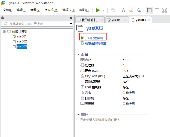Click the 声卡 sound card row
This screenshot has height=137, width=170.
tap(114, 93)
